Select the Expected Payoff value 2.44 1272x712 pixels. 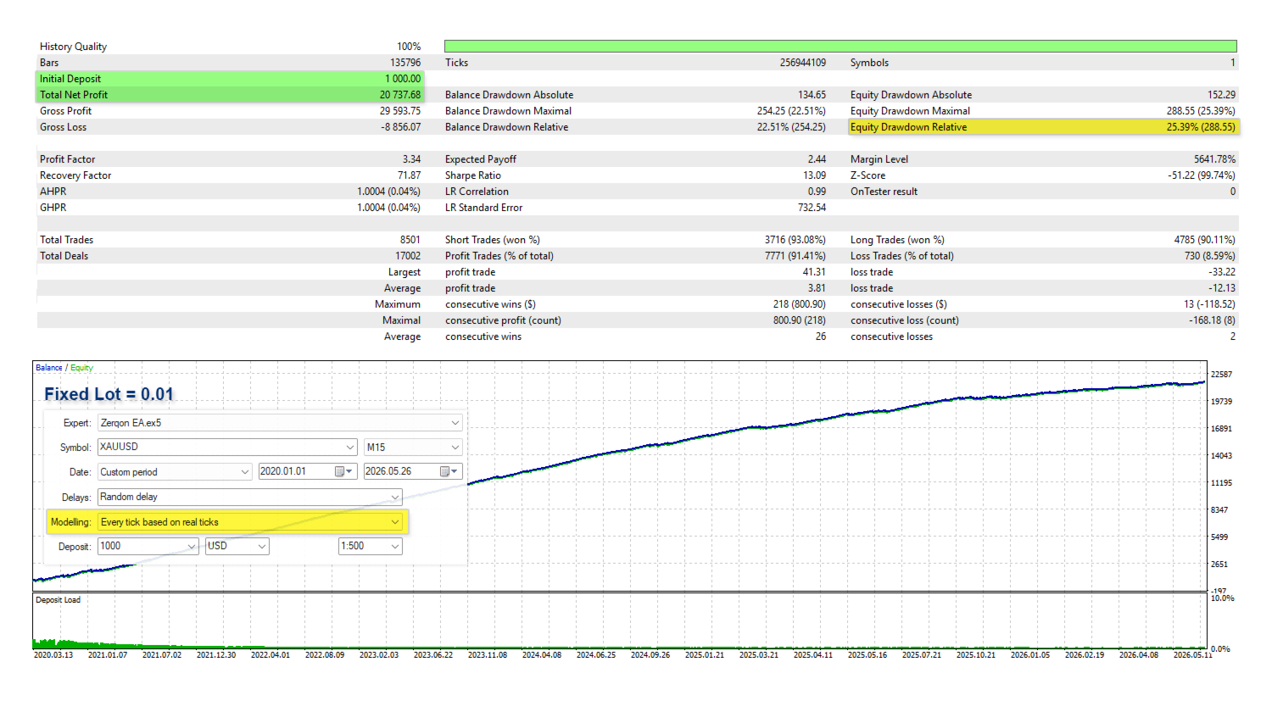(x=817, y=159)
